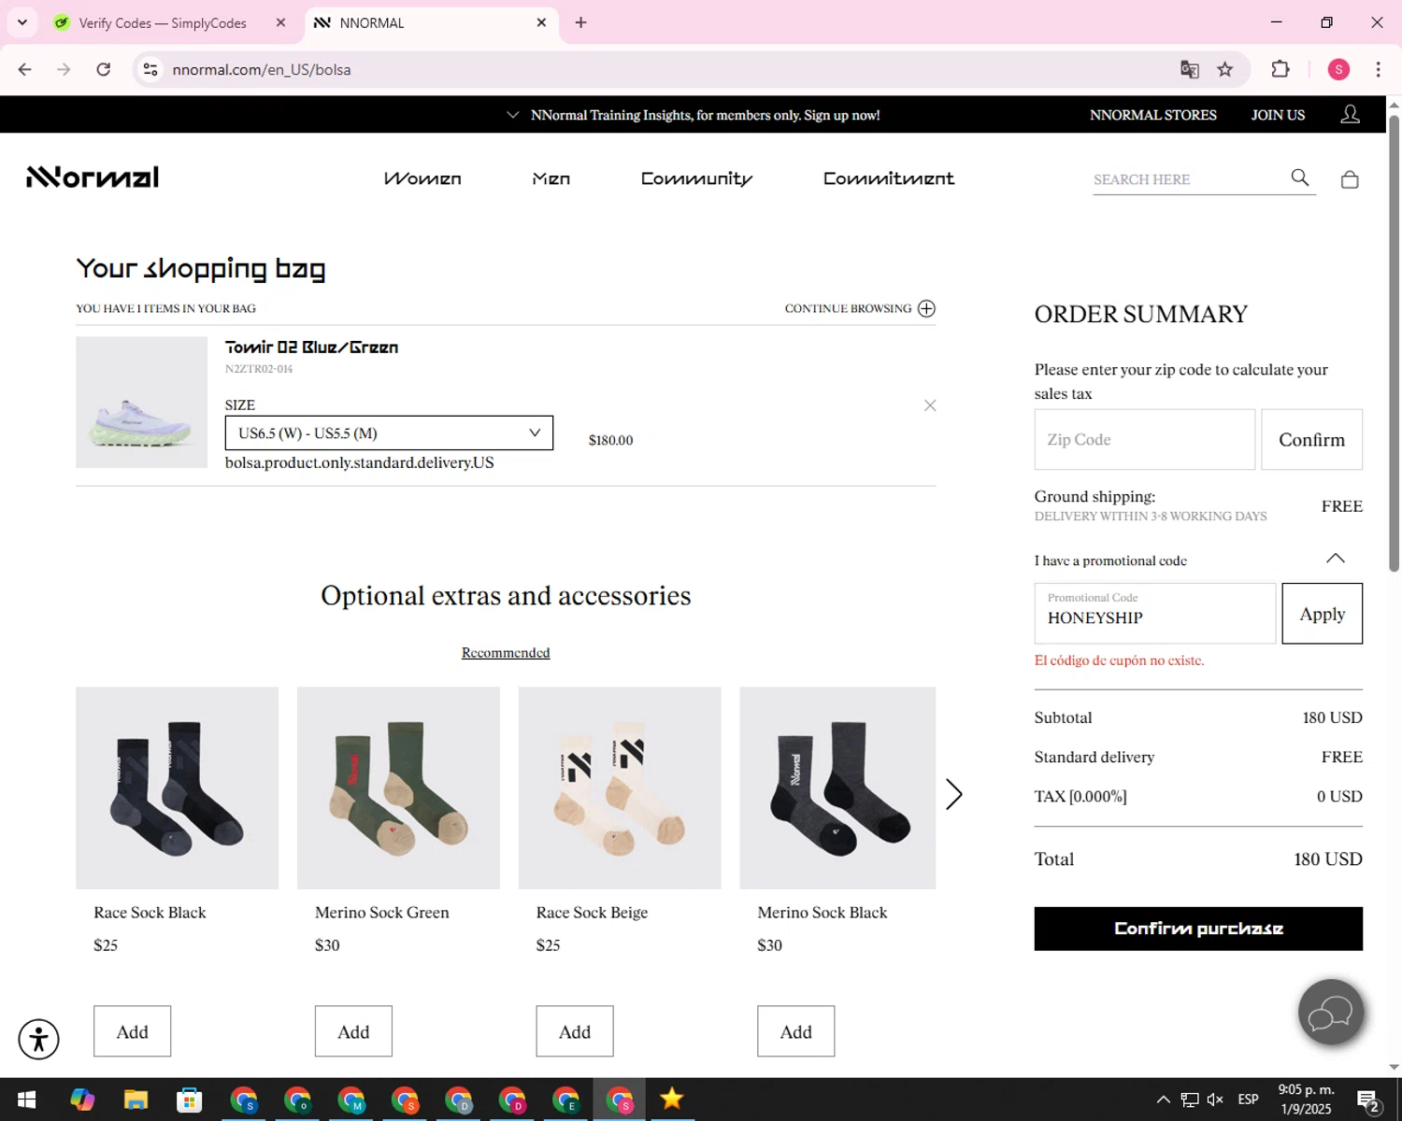
Task: Focus the Zip Code input field
Action: [x=1144, y=439]
